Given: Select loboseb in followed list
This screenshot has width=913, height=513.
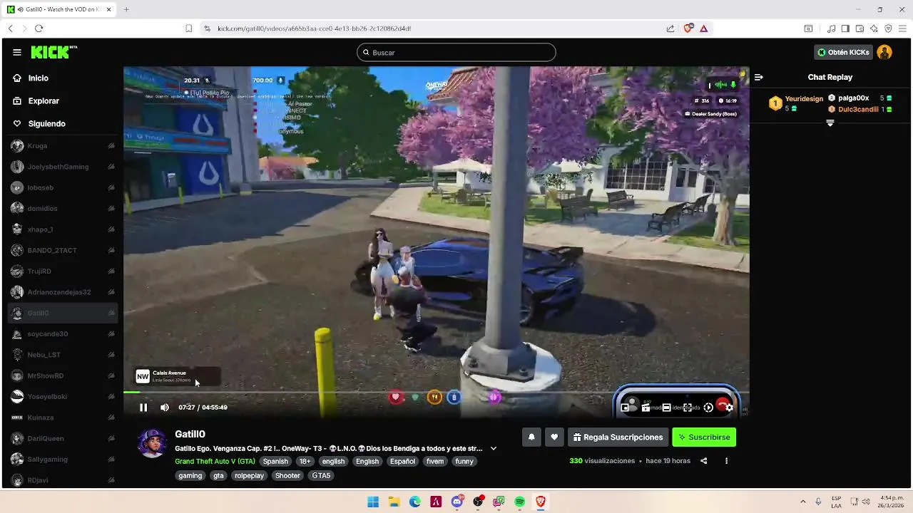Looking at the screenshot, I should (x=63, y=188).
